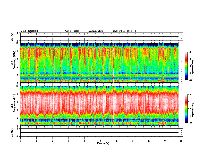Click the 'station=MOS' label

(96, 31)
